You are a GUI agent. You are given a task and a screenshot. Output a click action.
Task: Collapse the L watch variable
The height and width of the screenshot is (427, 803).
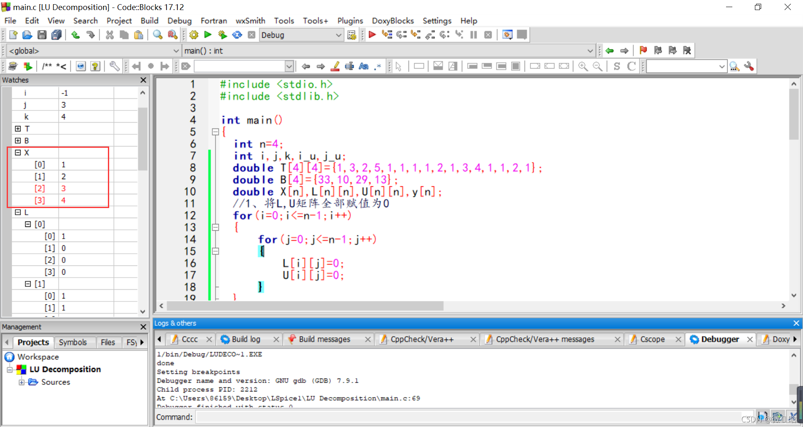coord(18,212)
